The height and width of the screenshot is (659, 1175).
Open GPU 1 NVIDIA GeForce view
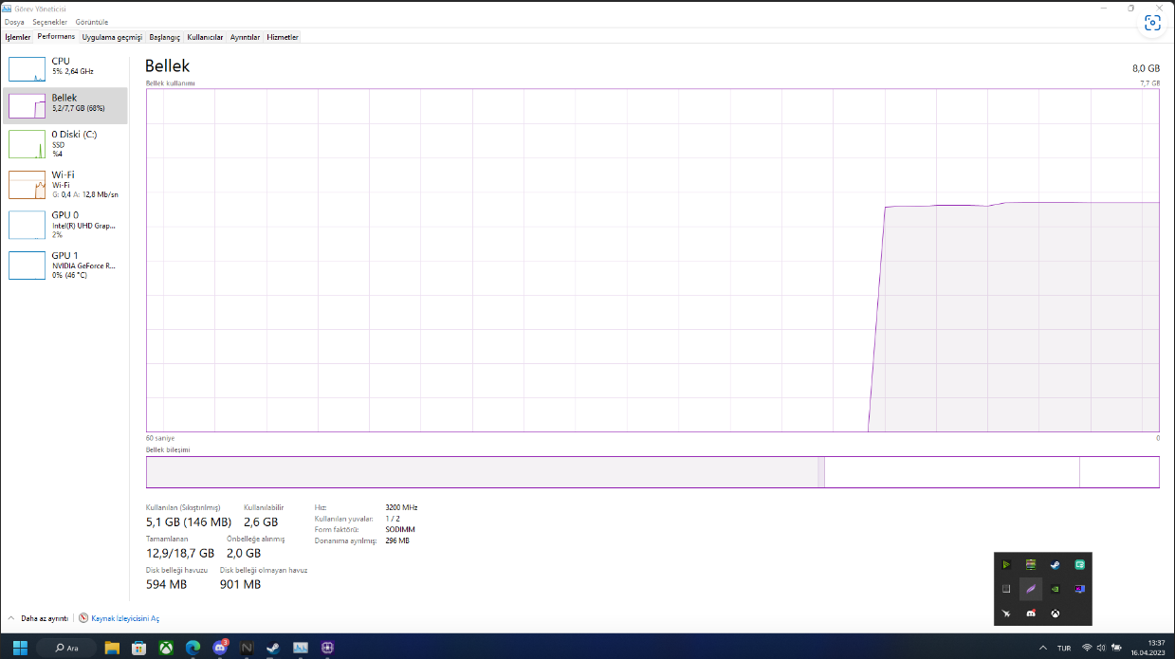pyautogui.click(x=65, y=265)
